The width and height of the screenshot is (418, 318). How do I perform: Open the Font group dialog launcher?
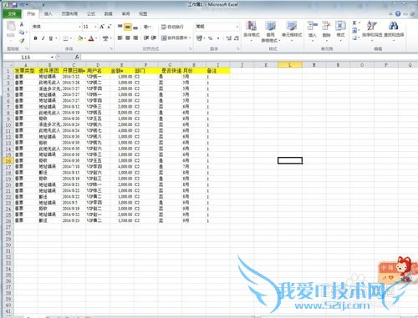tap(111, 49)
